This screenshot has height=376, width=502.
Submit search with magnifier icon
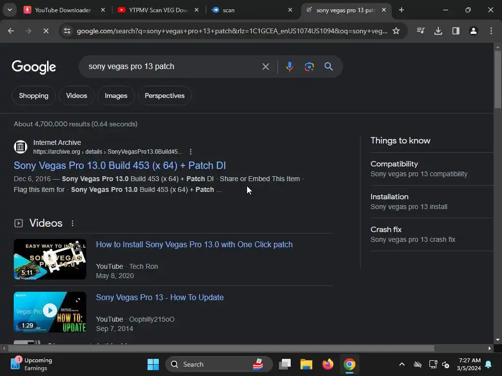(328, 67)
